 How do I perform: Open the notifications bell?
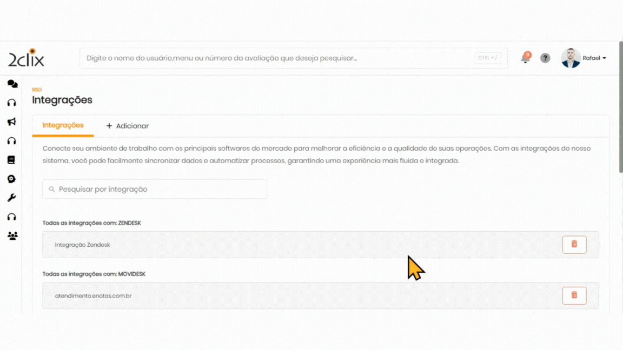(x=525, y=58)
